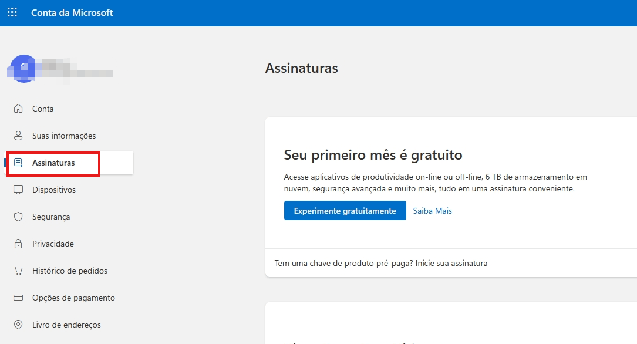Click the monitor icon beside Dispositivos

point(18,190)
